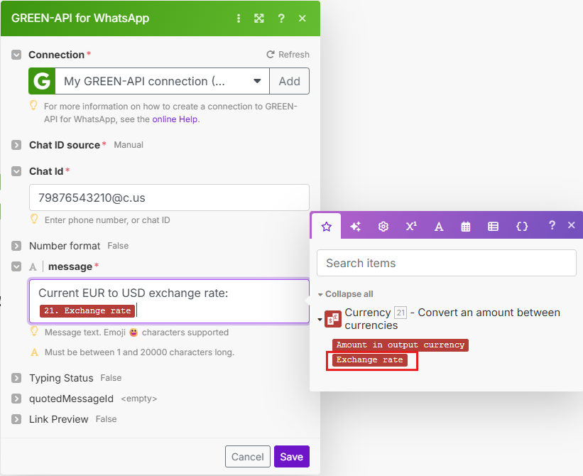Expand the Chat ID source section
Screen dimensions: 583x476
click(x=17, y=145)
